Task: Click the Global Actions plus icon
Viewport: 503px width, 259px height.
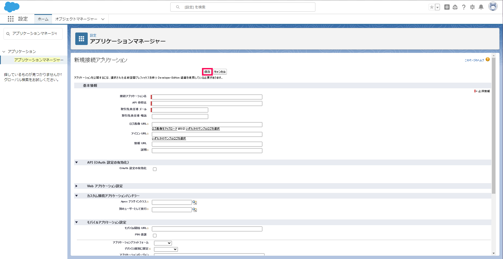Action: coord(447,7)
